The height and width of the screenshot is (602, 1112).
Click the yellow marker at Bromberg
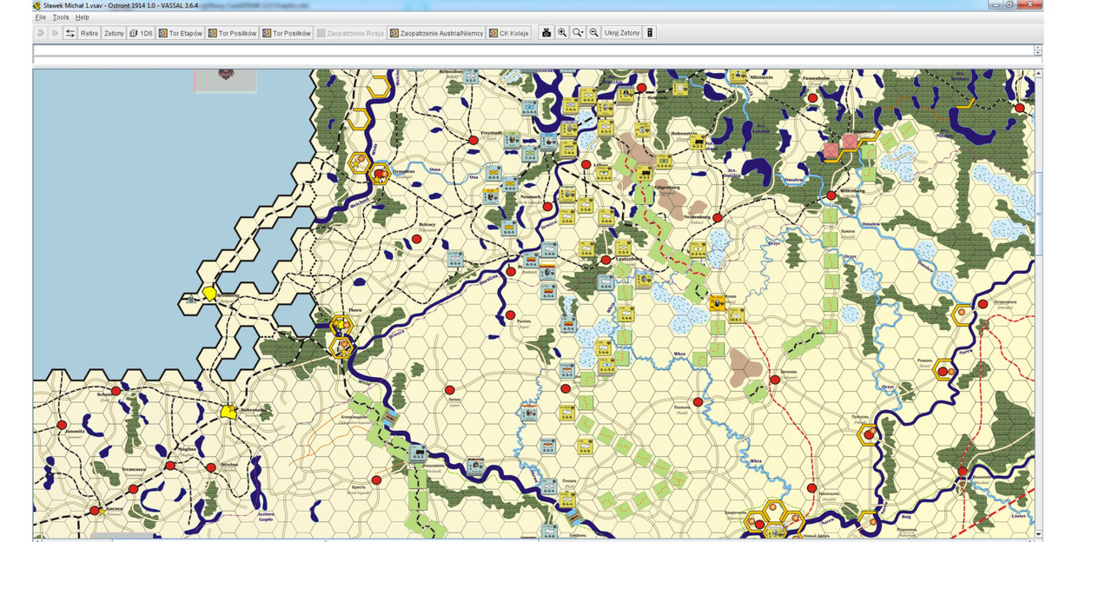[x=209, y=294]
